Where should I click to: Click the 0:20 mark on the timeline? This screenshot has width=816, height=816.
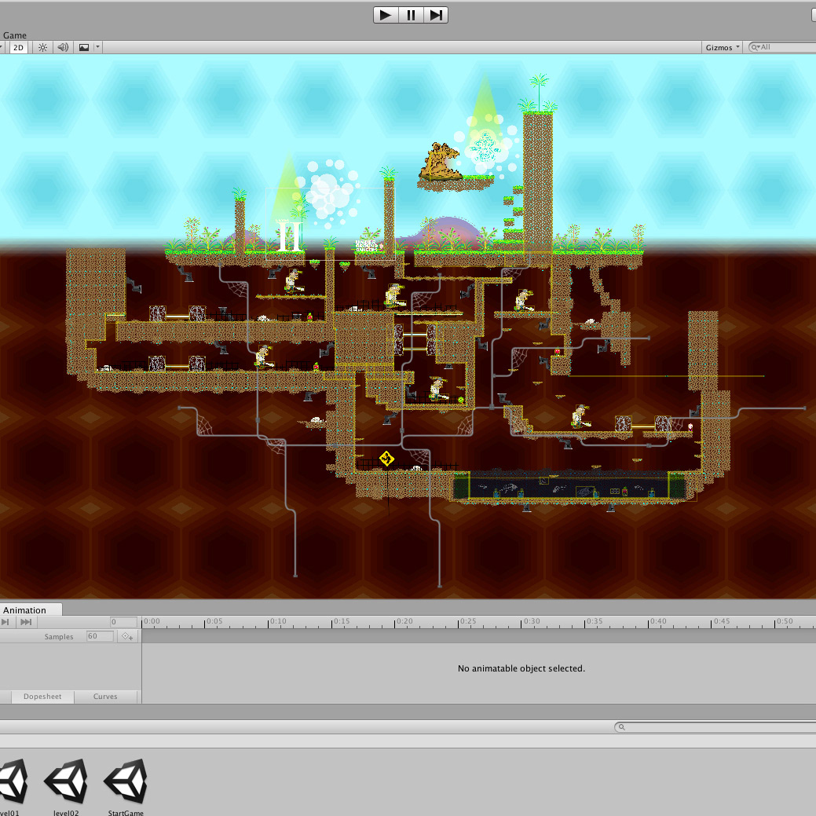[404, 621]
